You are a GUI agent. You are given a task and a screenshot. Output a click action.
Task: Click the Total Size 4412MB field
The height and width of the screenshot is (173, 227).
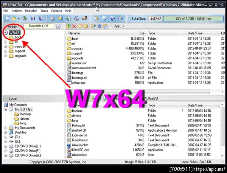click(x=155, y=19)
